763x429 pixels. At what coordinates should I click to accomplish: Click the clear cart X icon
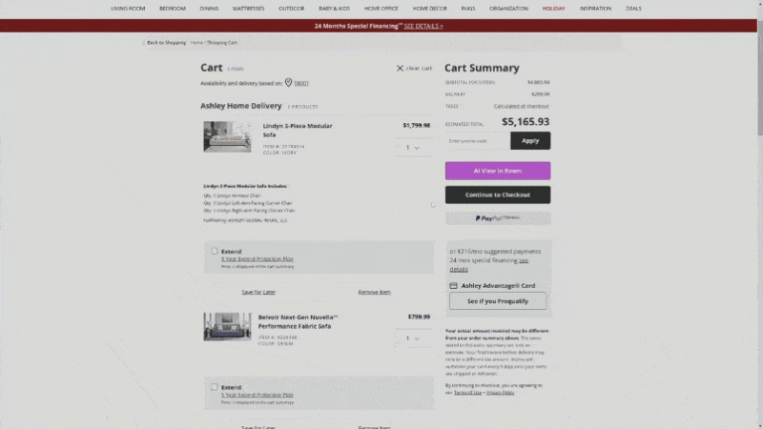point(400,68)
